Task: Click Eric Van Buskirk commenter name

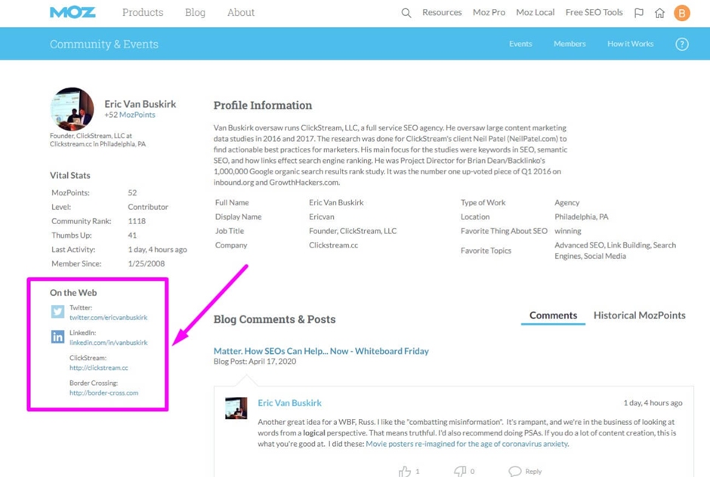Action: 290,403
